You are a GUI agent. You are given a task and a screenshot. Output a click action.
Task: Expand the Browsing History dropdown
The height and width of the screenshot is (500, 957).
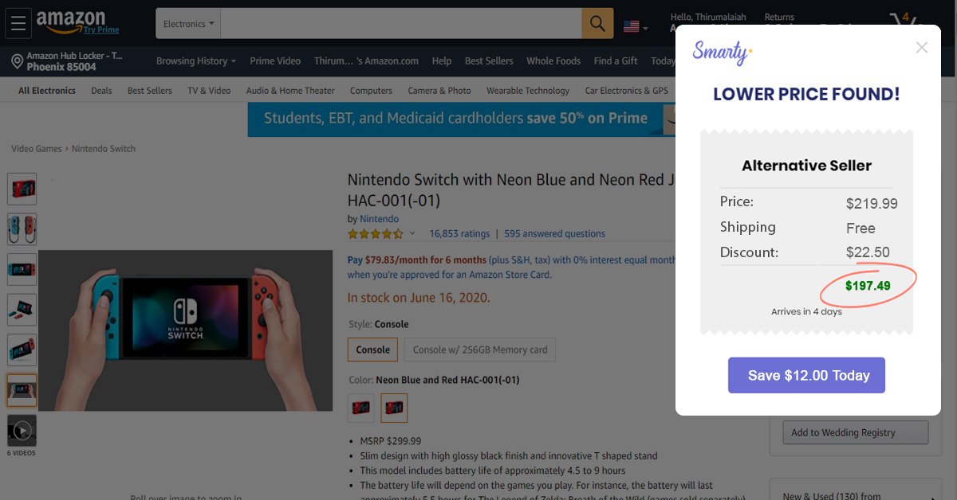(x=196, y=61)
